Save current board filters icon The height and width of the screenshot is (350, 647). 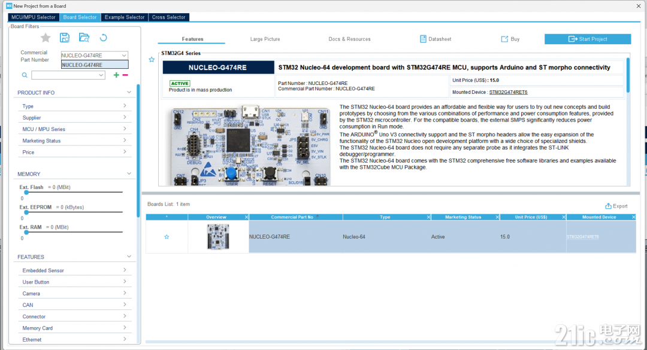tap(65, 38)
